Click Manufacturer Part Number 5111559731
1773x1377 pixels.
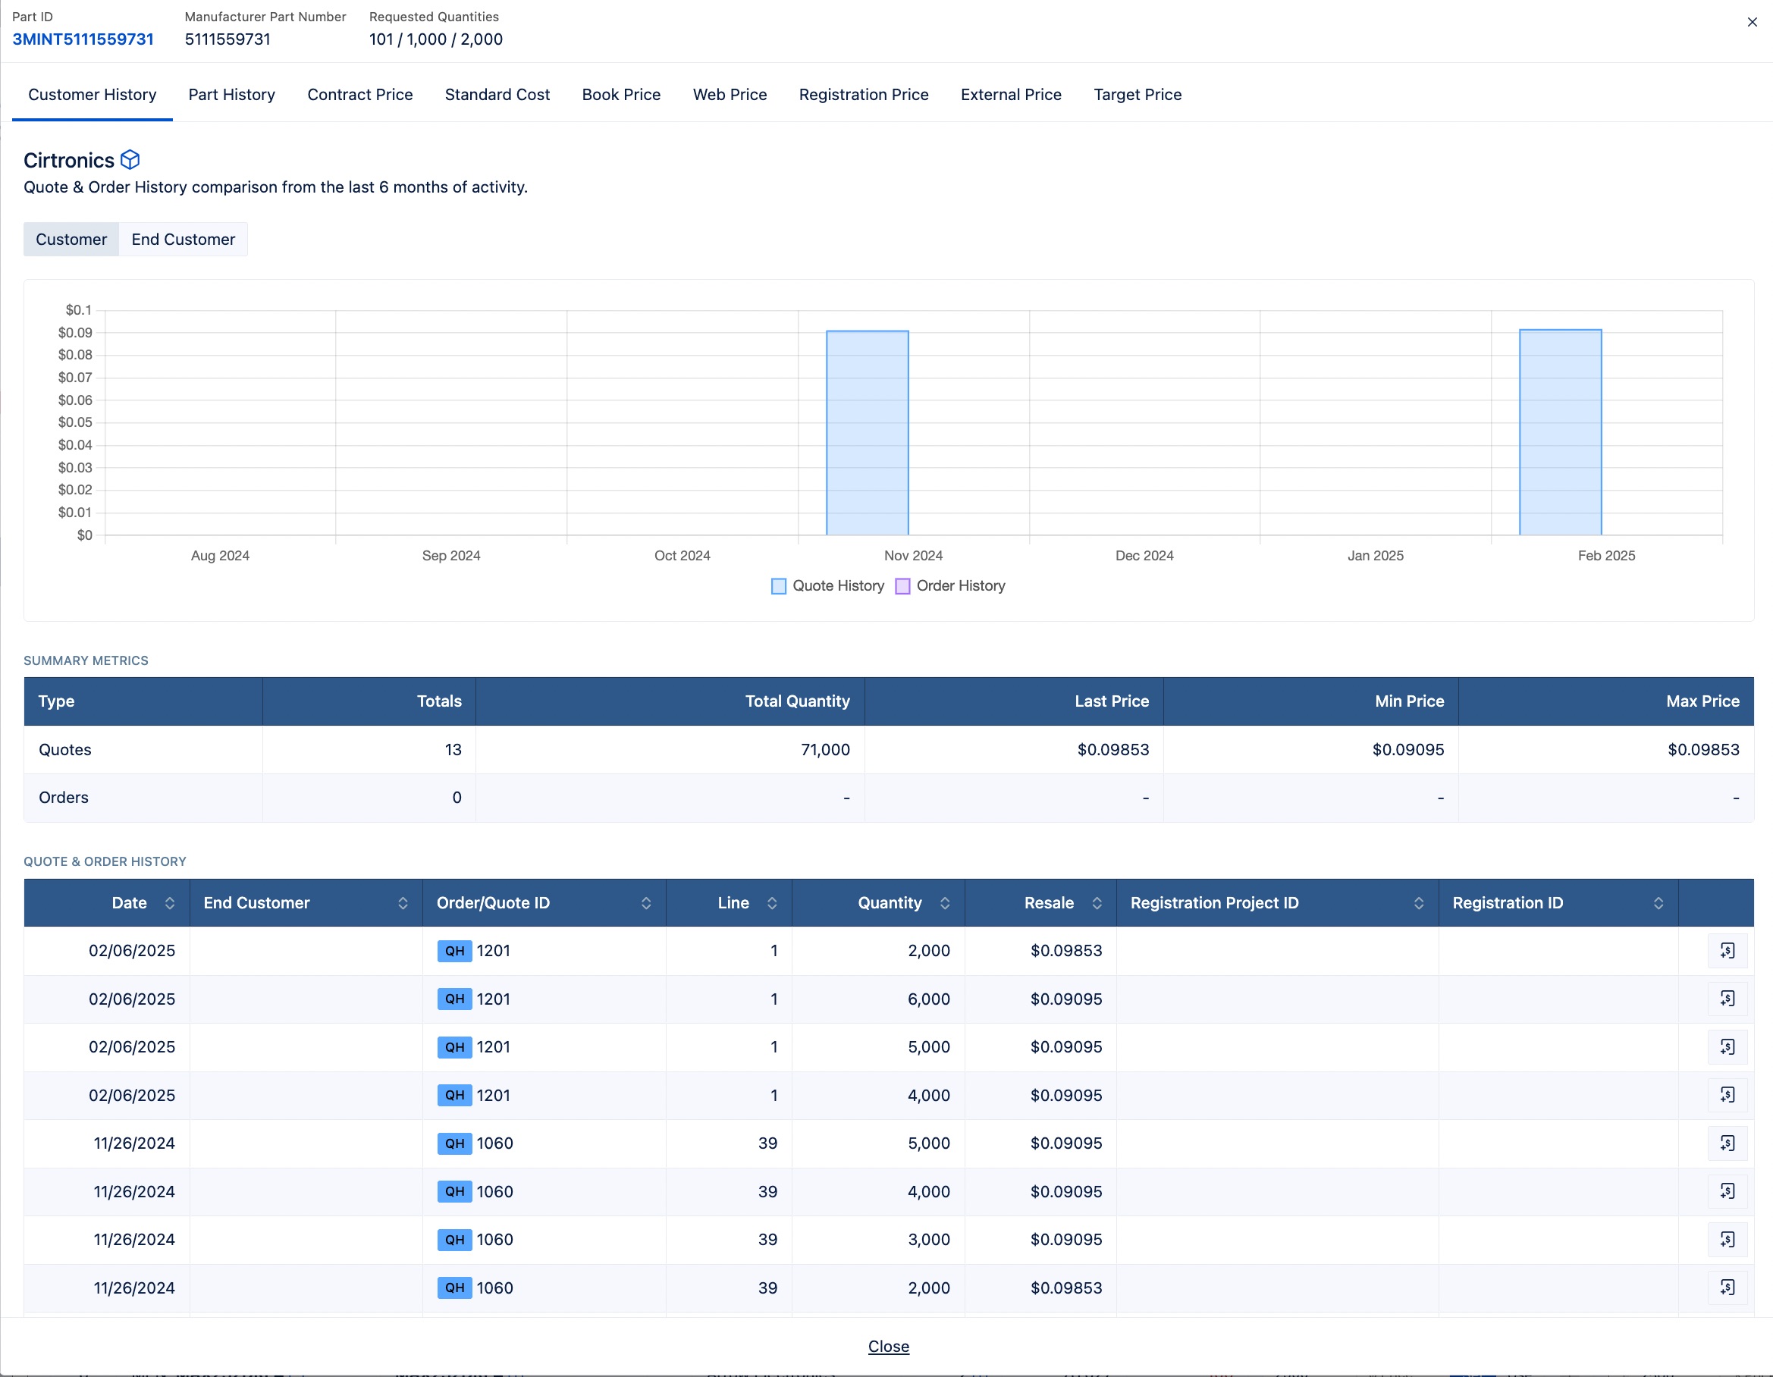[x=228, y=39]
